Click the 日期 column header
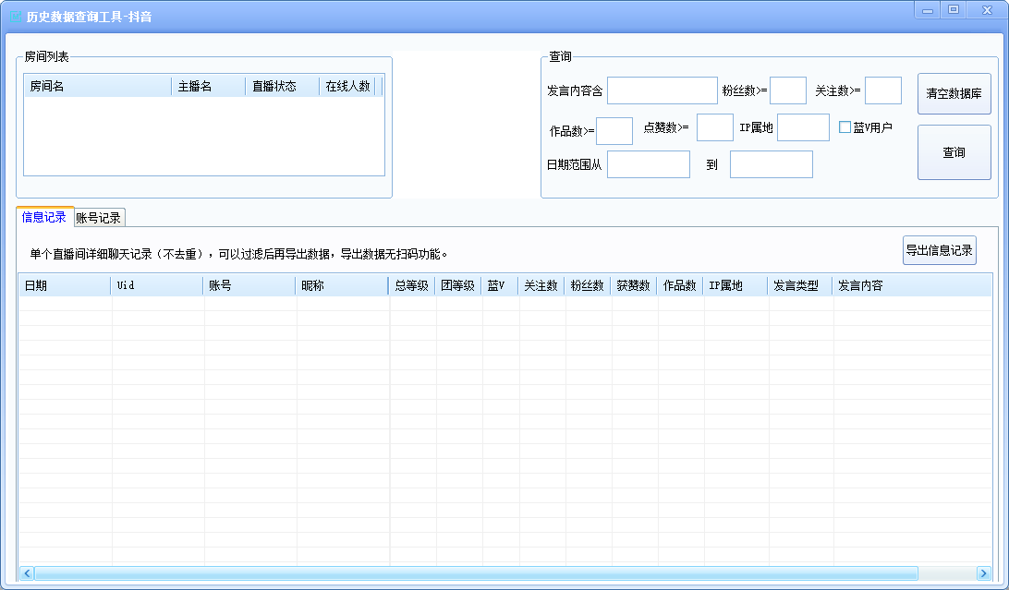The image size is (1009, 590). (x=65, y=285)
